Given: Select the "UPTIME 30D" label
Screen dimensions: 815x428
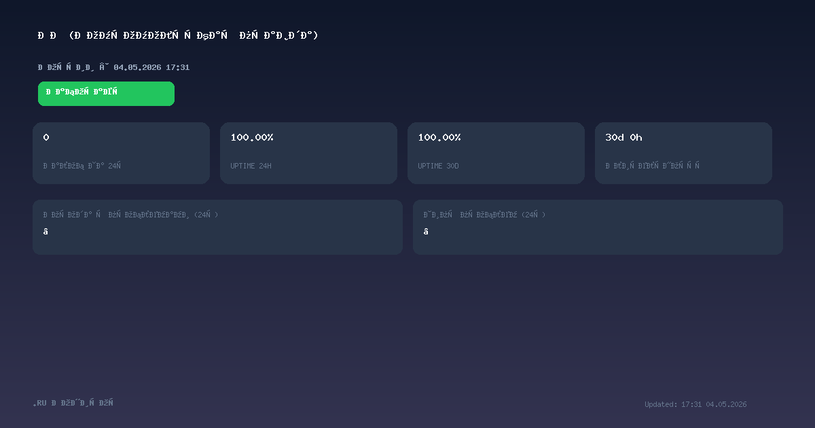Looking at the screenshot, I should [x=438, y=166].
